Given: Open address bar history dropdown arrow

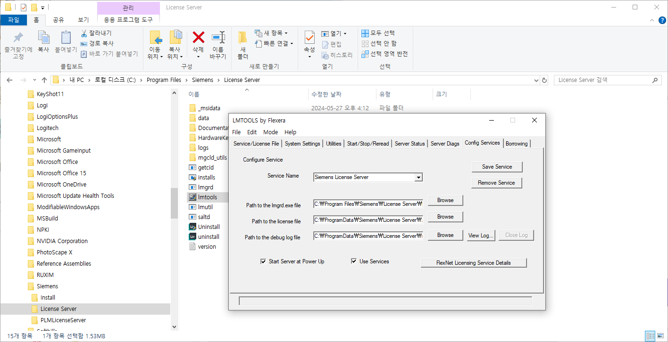Looking at the screenshot, I should (535, 80).
